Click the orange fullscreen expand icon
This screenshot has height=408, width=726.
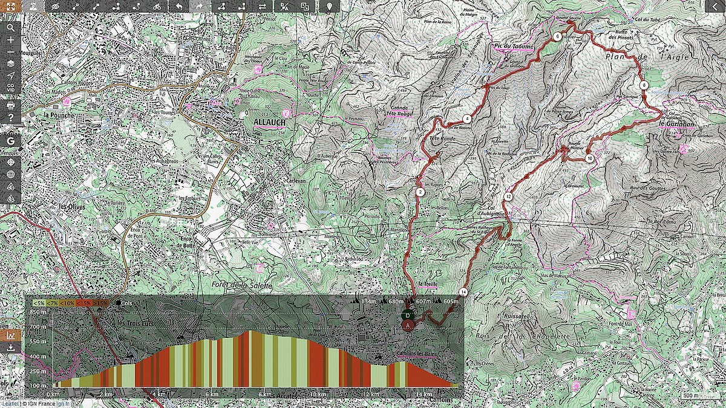10,7
